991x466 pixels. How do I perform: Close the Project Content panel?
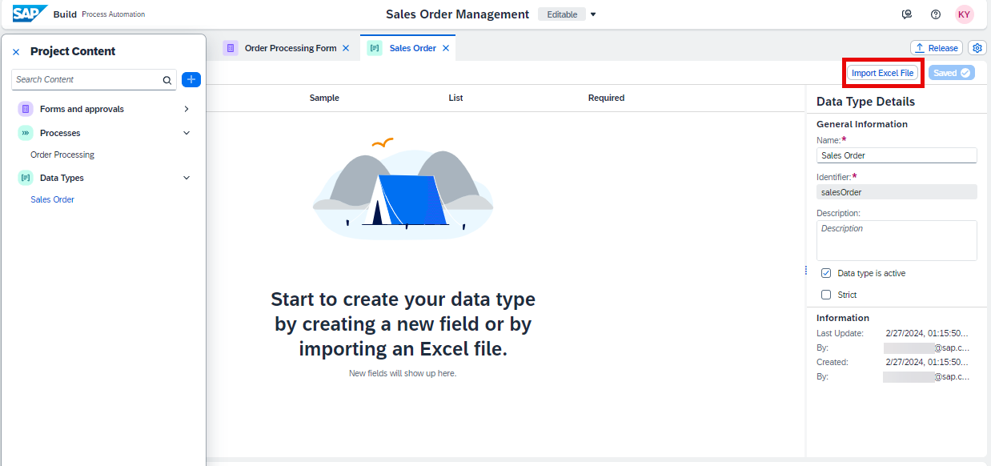(16, 51)
